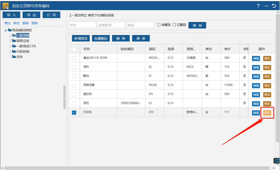
Task: Click the 增加 link in sidebar
Action: [x=7, y=23]
